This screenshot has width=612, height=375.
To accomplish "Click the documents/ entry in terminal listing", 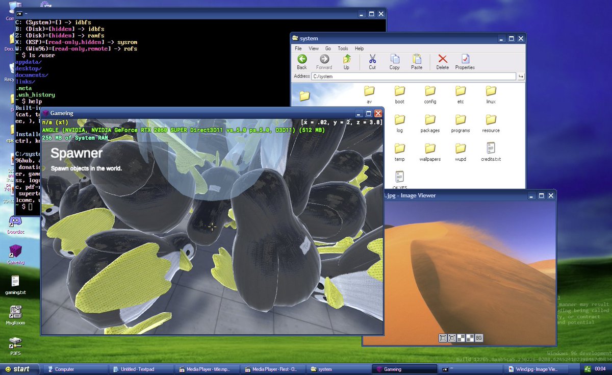I will (x=32, y=75).
